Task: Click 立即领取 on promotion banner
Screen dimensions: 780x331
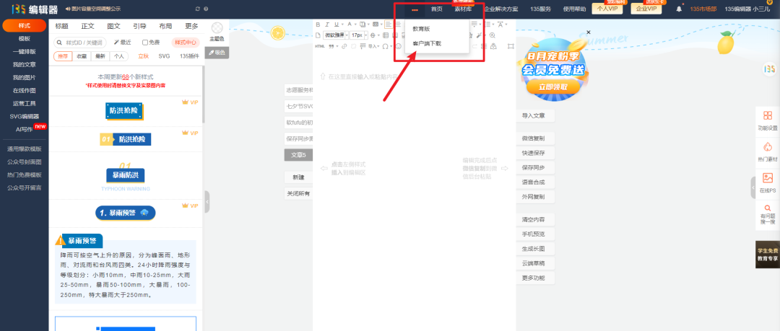Action: [x=552, y=87]
